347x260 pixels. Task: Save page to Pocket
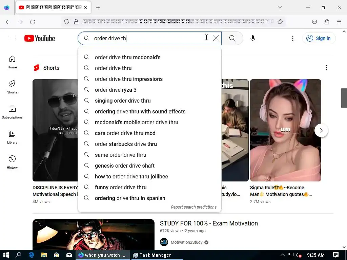[314, 22]
